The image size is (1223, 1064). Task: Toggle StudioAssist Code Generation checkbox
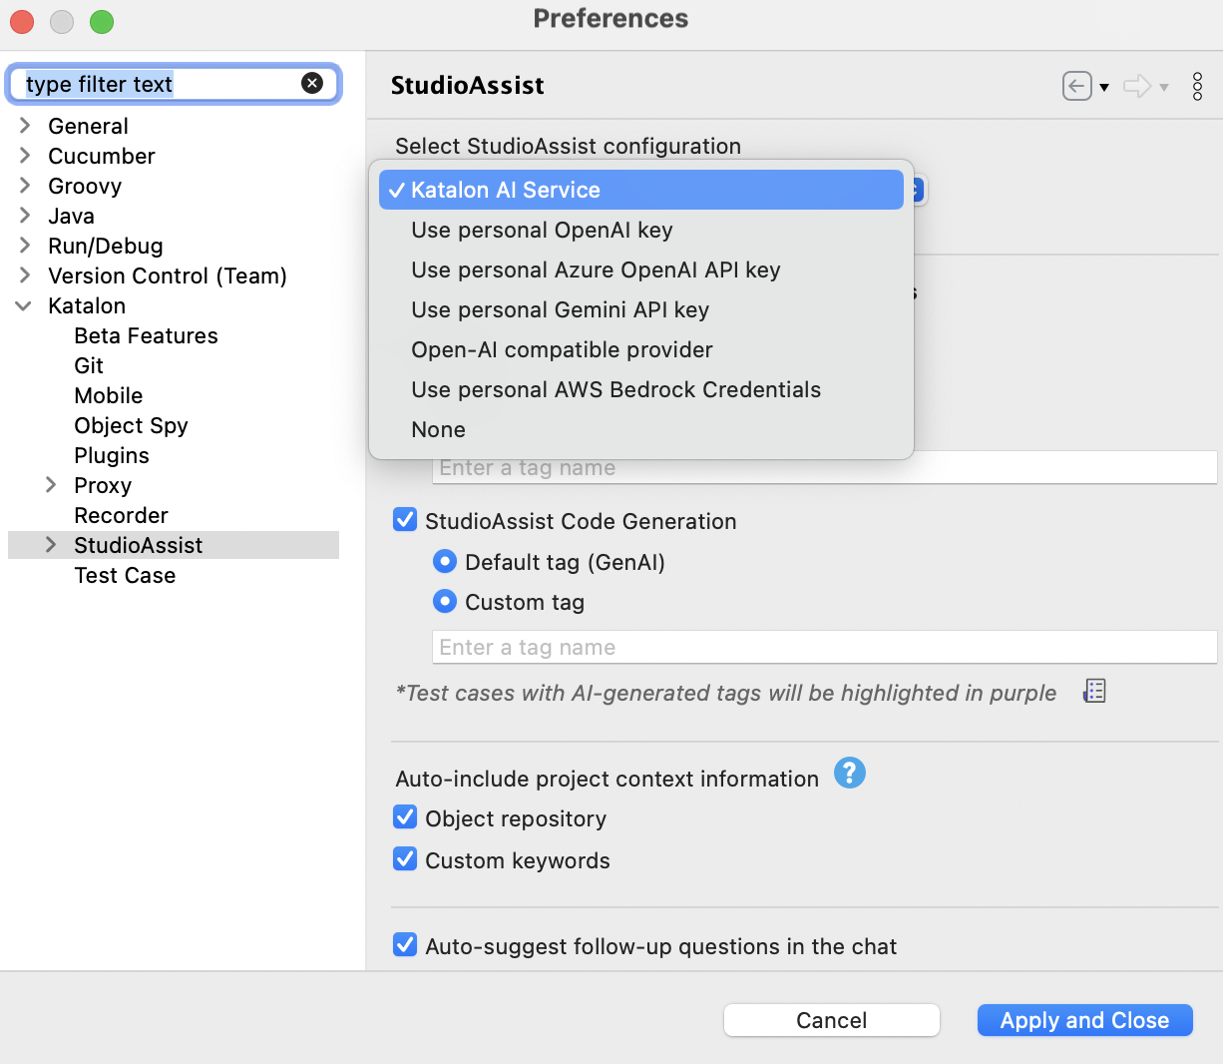coord(405,520)
